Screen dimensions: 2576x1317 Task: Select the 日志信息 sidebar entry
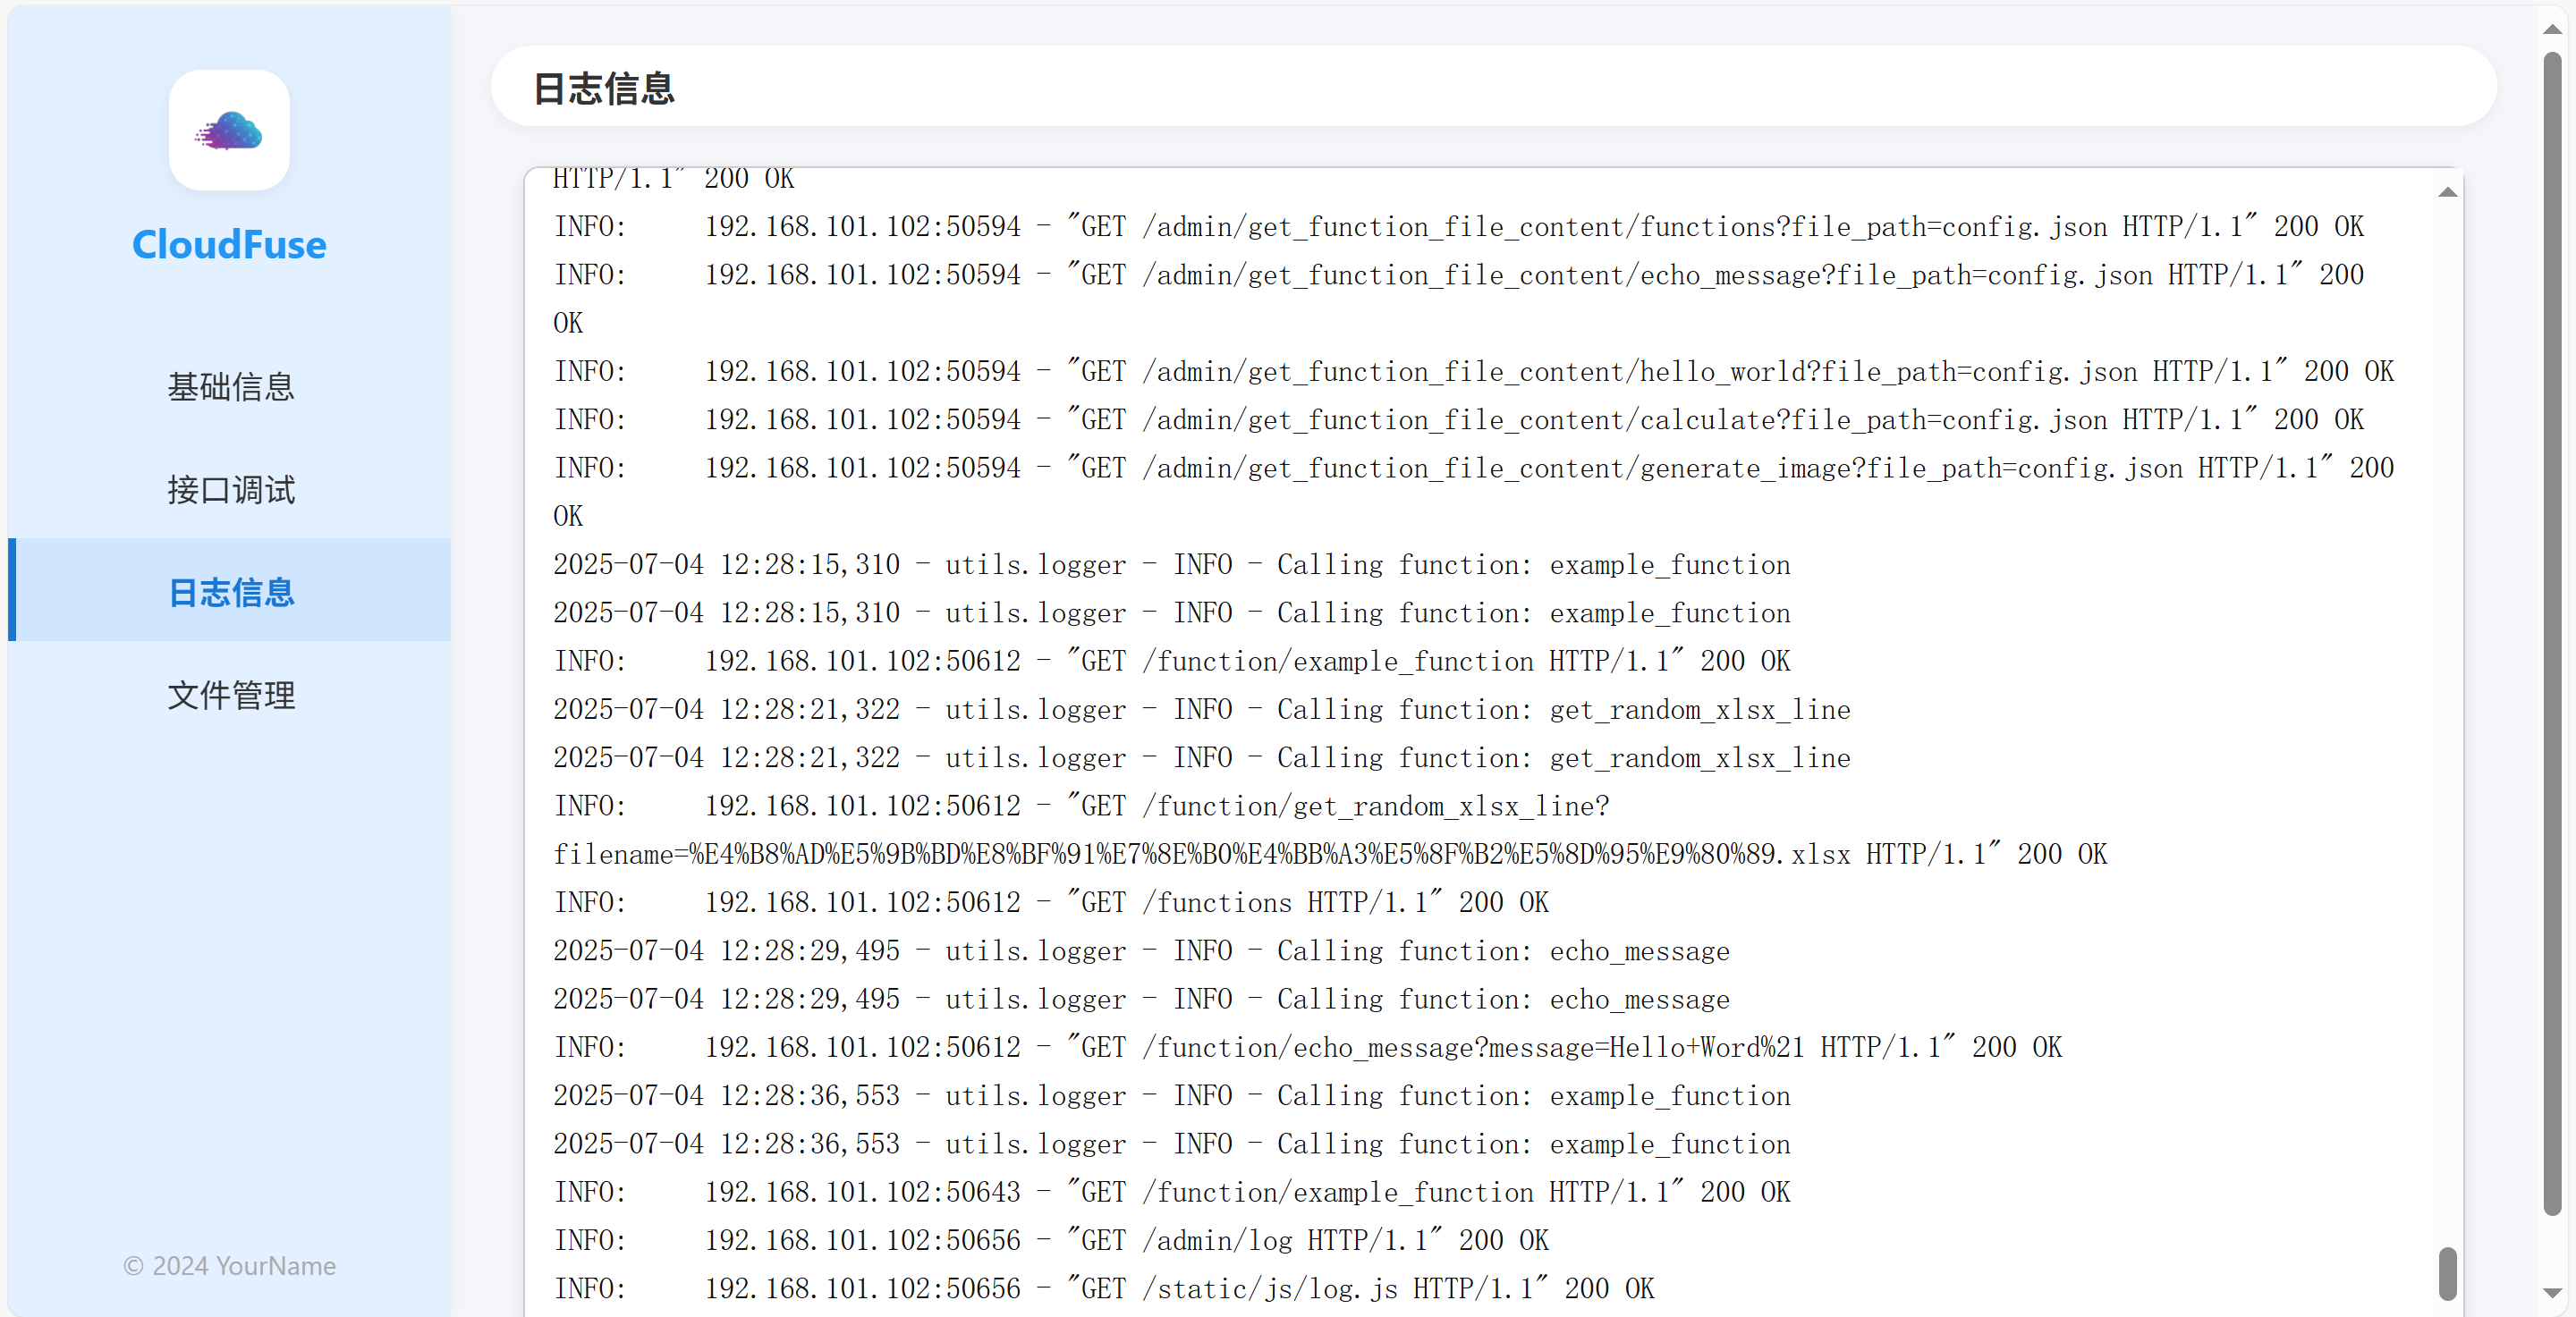pos(231,593)
